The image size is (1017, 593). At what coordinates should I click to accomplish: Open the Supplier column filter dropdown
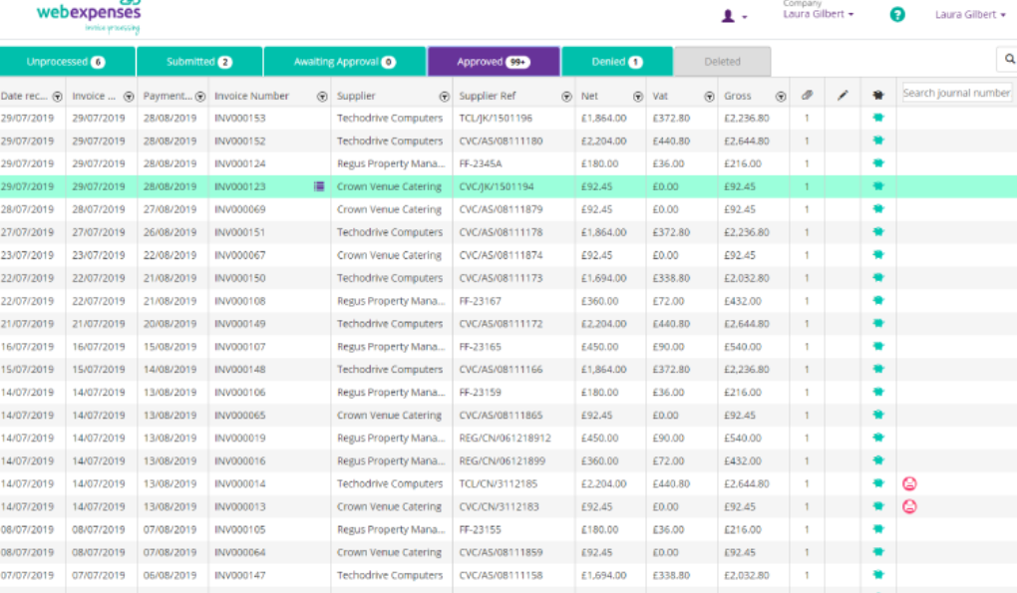click(445, 97)
